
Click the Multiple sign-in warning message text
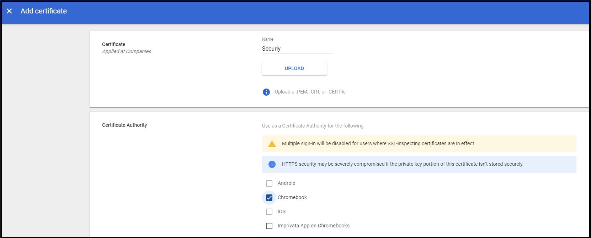pos(378,143)
